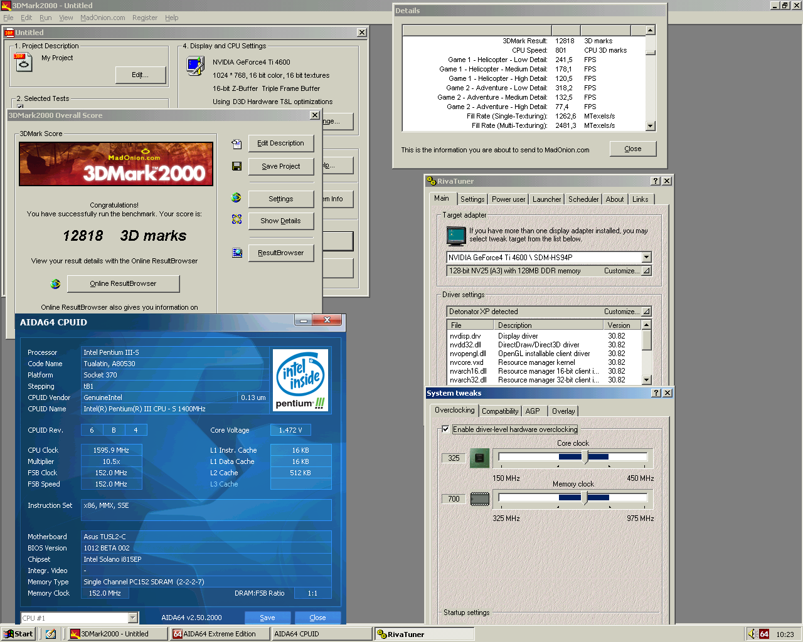Click the Edit Description button
The width and height of the screenshot is (803, 642).
281,144
